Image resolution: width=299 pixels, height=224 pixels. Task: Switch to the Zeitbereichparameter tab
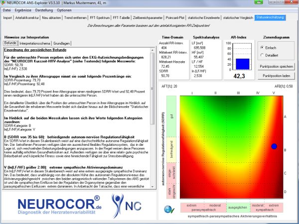(x=148, y=18)
